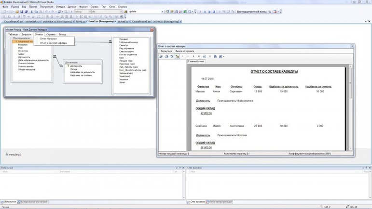Viewport: 372px width, 209px height.
Task: Click Выход menu in Кафедра form
Action: click(x=62, y=34)
